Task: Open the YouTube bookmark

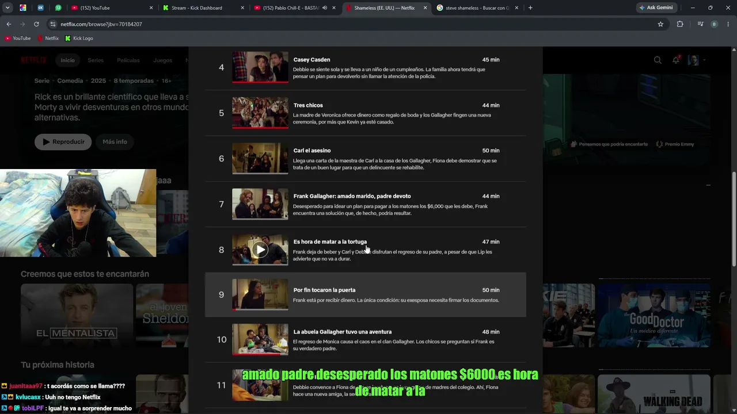Action: click(x=17, y=39)
